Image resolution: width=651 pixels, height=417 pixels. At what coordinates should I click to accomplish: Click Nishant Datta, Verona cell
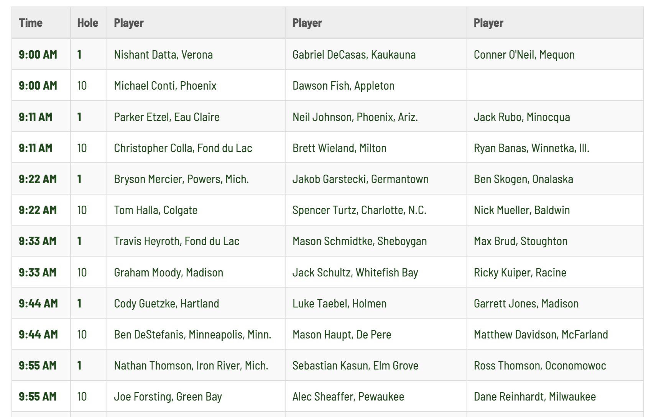click(x=163, y=54)
